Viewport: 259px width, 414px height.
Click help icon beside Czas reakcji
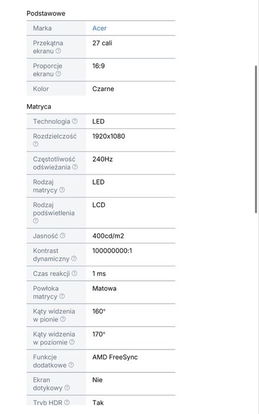tap(74, 273)
